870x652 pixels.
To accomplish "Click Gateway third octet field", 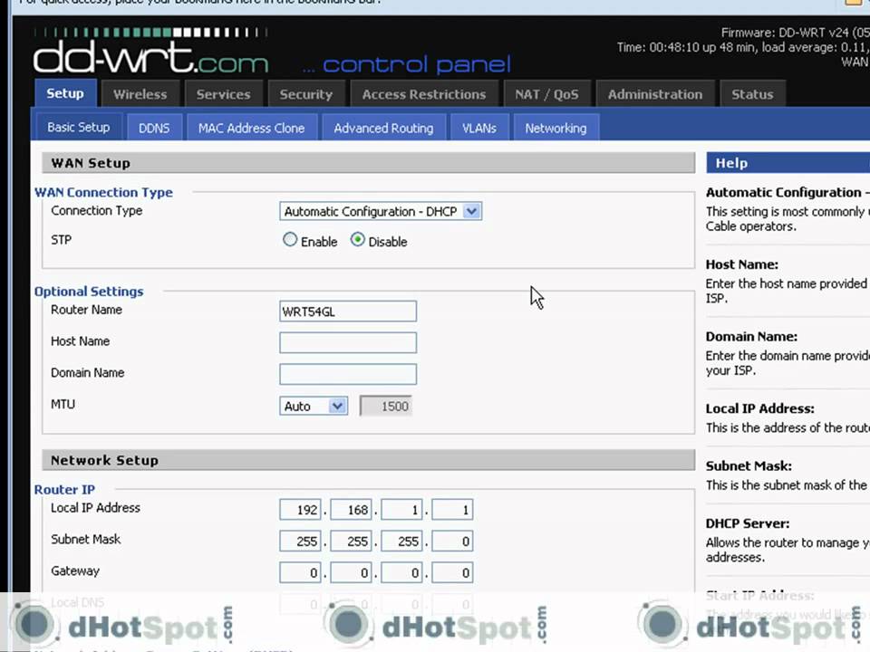I will pyautogui.click(x=401, y=572).
